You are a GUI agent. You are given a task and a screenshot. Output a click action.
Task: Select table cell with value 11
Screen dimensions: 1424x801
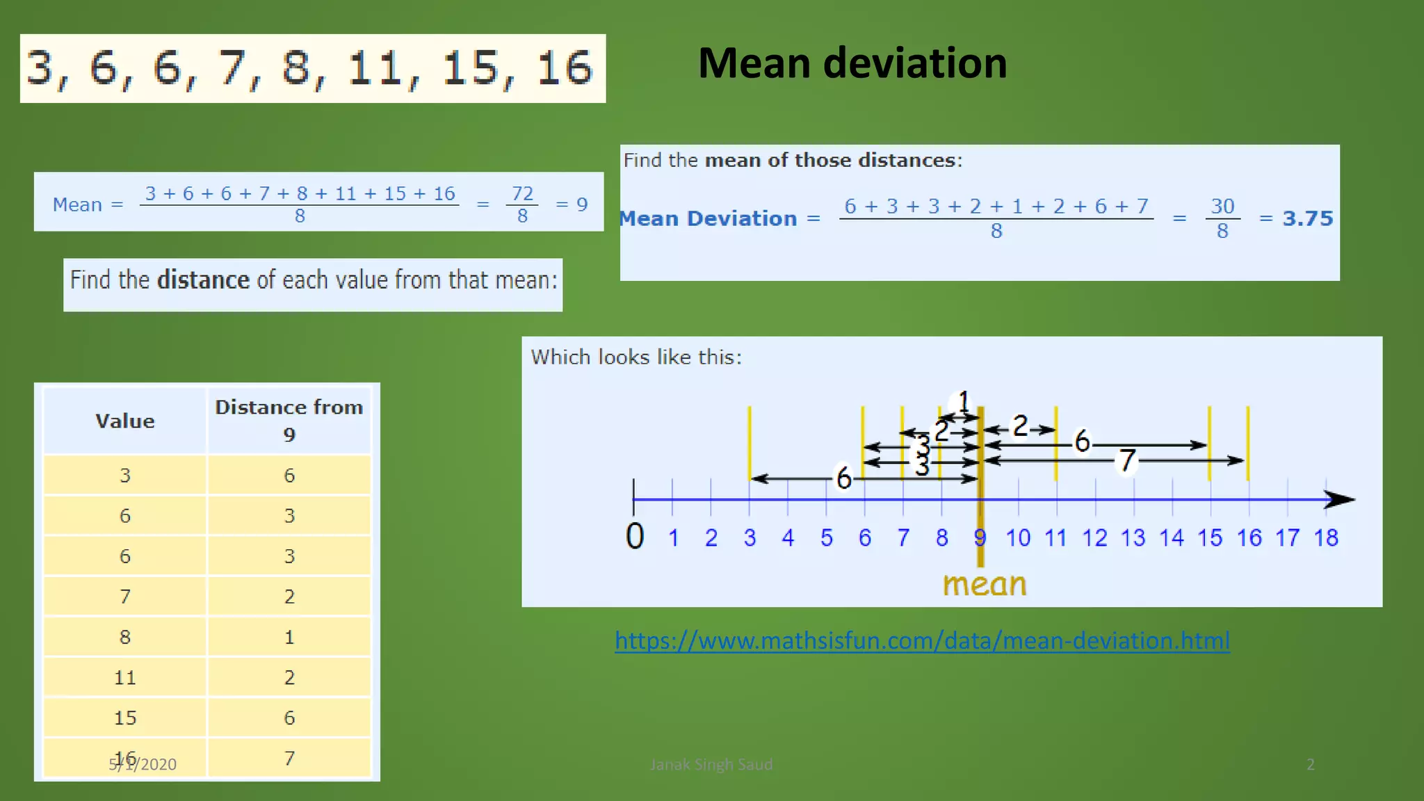pos(125,677)
